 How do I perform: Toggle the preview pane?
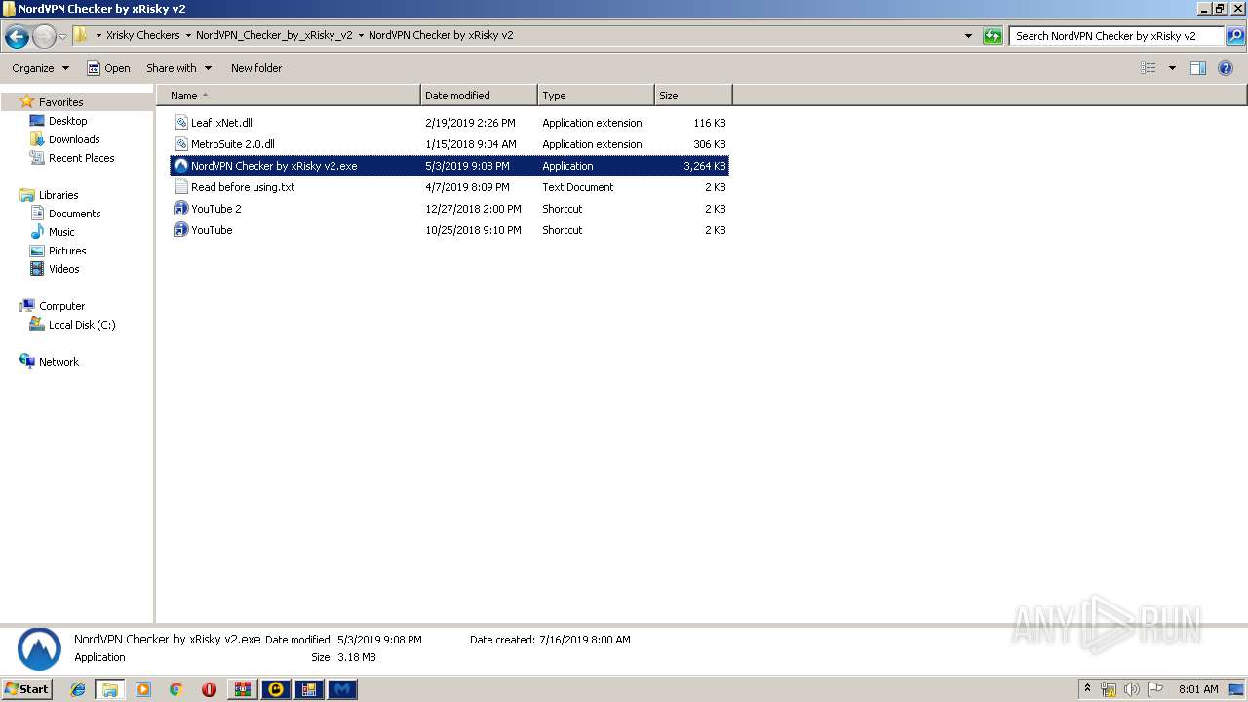click(1198, 68)
